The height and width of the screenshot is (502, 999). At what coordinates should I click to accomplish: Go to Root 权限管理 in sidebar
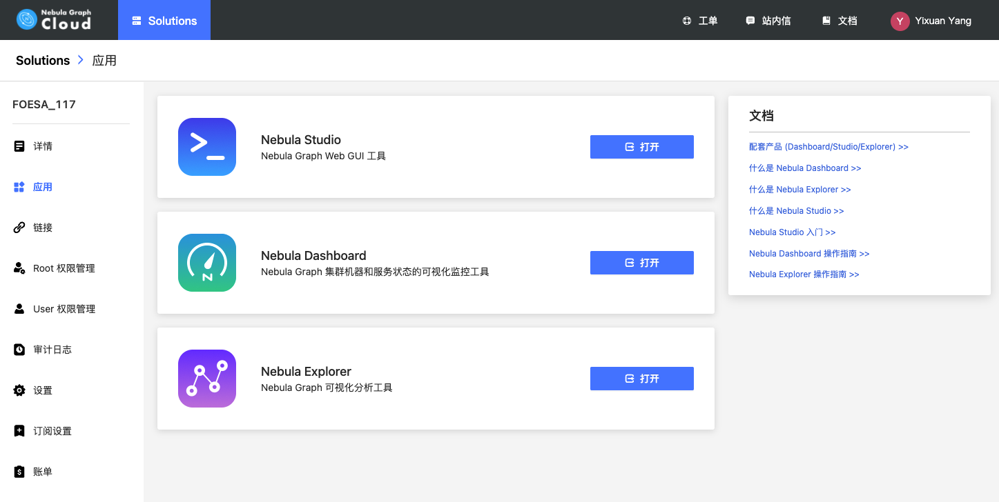tap(64, 268)
